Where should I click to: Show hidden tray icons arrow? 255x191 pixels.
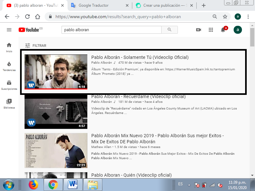[x=189, y=185]
